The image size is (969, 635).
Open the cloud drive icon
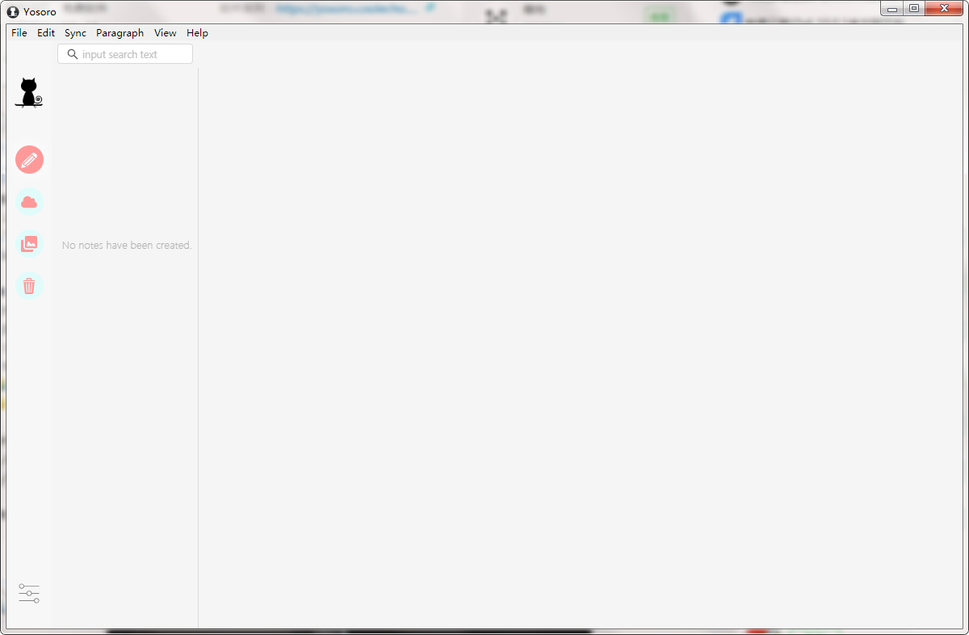click(x=29, y=202)
